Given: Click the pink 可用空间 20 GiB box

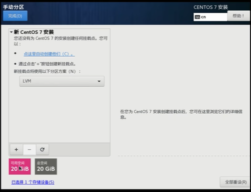Looking at the screenshot, I should (x=19, y=166).
